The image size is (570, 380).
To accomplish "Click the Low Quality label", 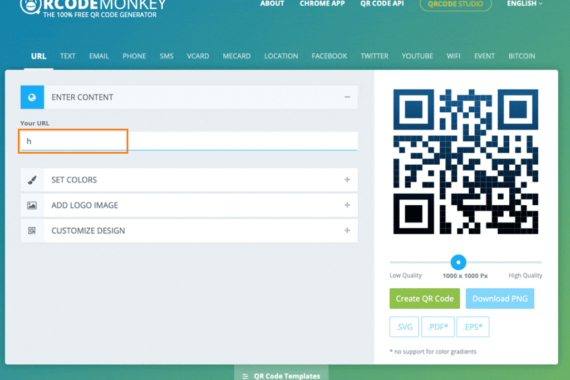I will click(x=406, y=275).
